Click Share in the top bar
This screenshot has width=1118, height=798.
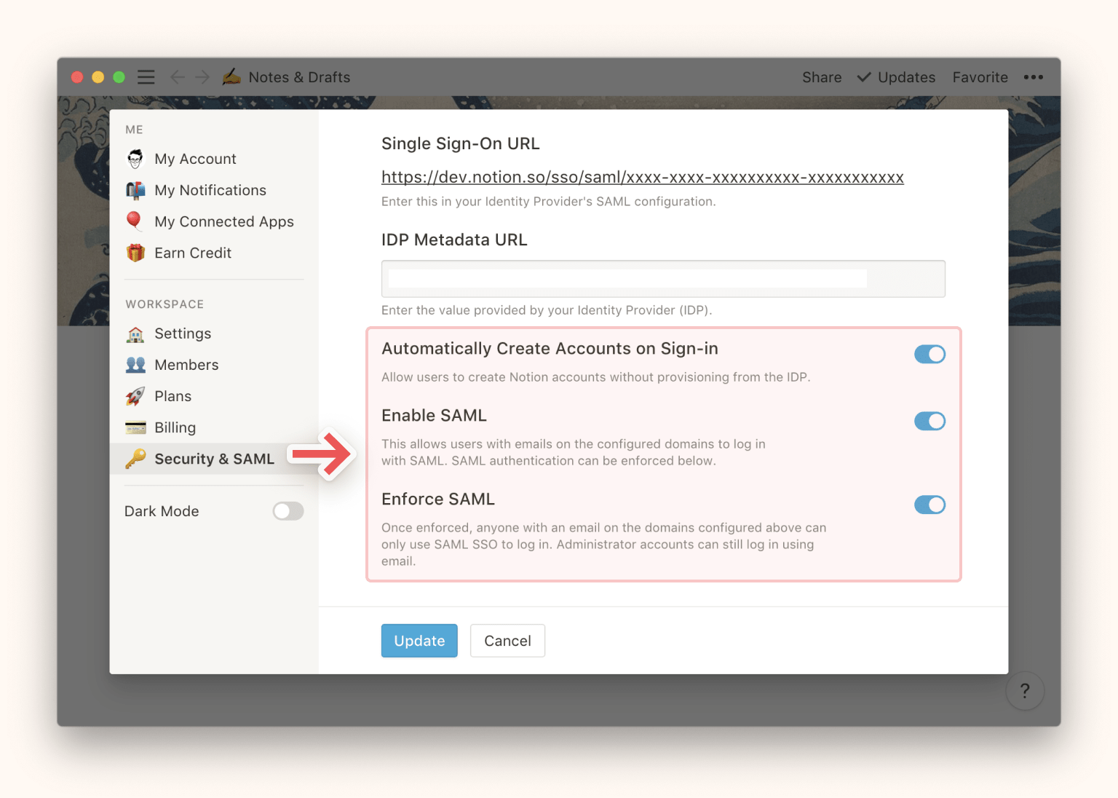822,77
